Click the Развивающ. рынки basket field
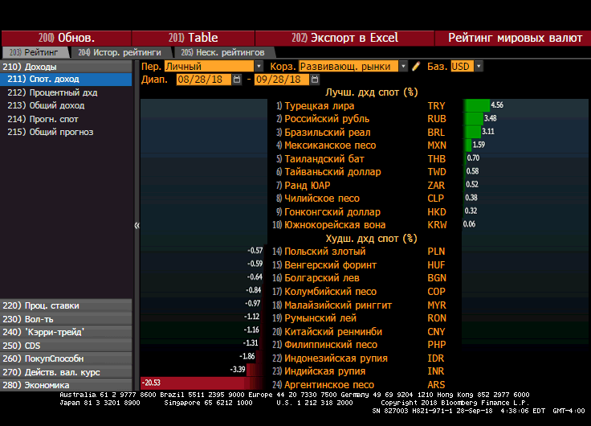This screenshot has width=591, height=426. click(348, 67)
